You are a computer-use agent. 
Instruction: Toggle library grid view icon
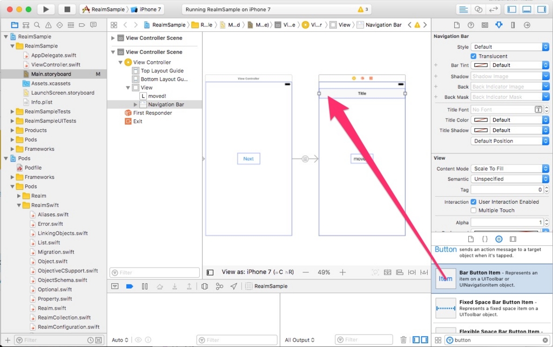(438, 341)
